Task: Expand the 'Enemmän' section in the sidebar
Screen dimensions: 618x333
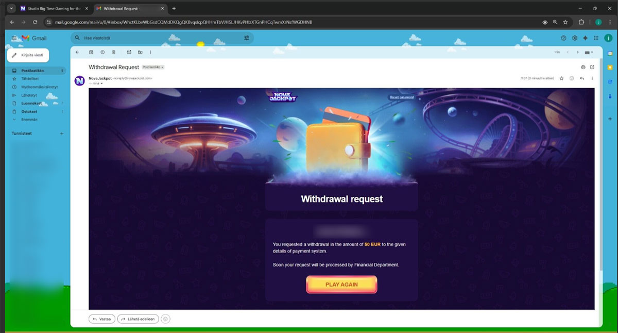Action: pos(29,119)
